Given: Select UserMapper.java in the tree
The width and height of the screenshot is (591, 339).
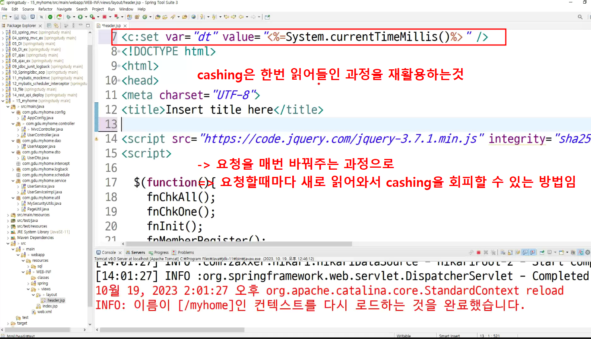Looking at the screenshot, I should (x=41, y=146).
